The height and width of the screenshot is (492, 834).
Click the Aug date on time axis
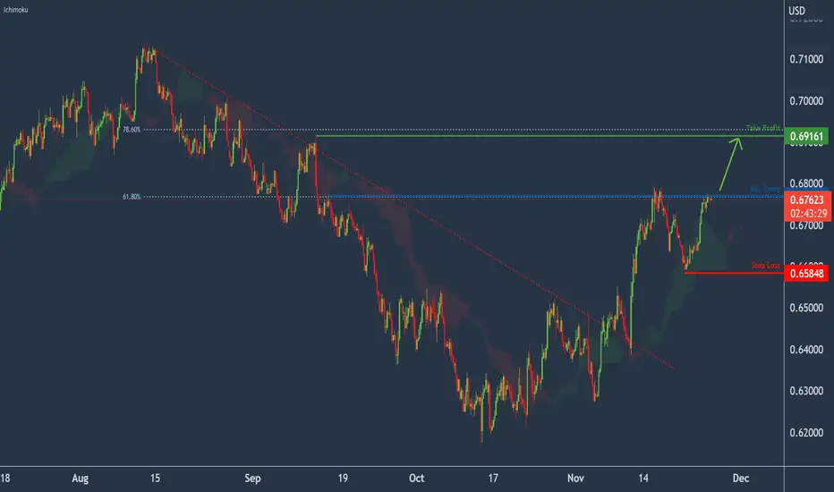click(x=80, y=479)
